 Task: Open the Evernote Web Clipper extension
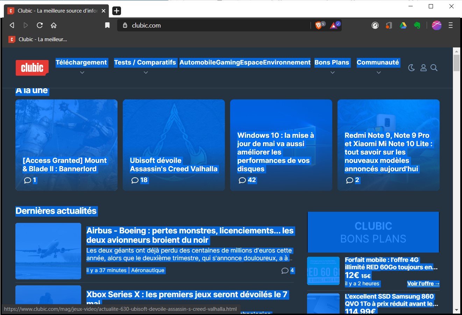coord(417,25)
